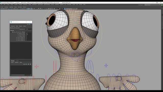Open the viewport Lighting panel menu

(x=11, y=7)
